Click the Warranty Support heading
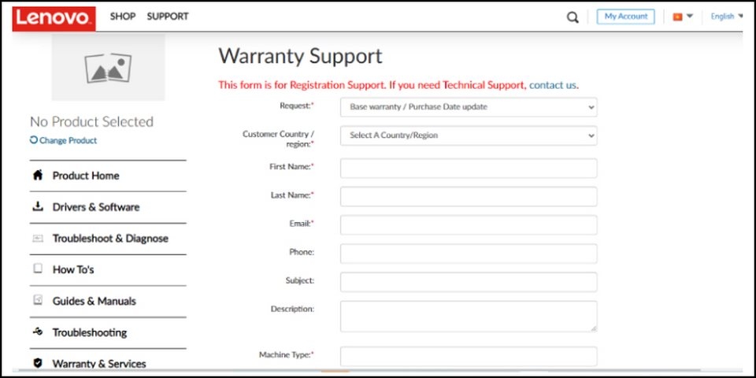 click(x=300, y=57)
